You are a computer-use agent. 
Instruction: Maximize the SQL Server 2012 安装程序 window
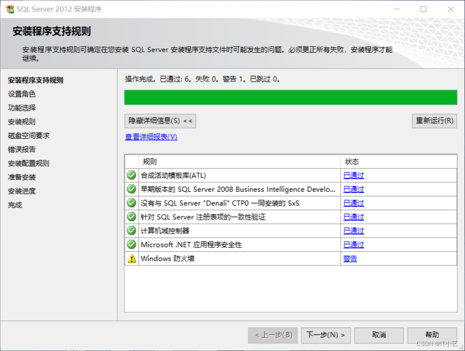click(x=423, y=9)
